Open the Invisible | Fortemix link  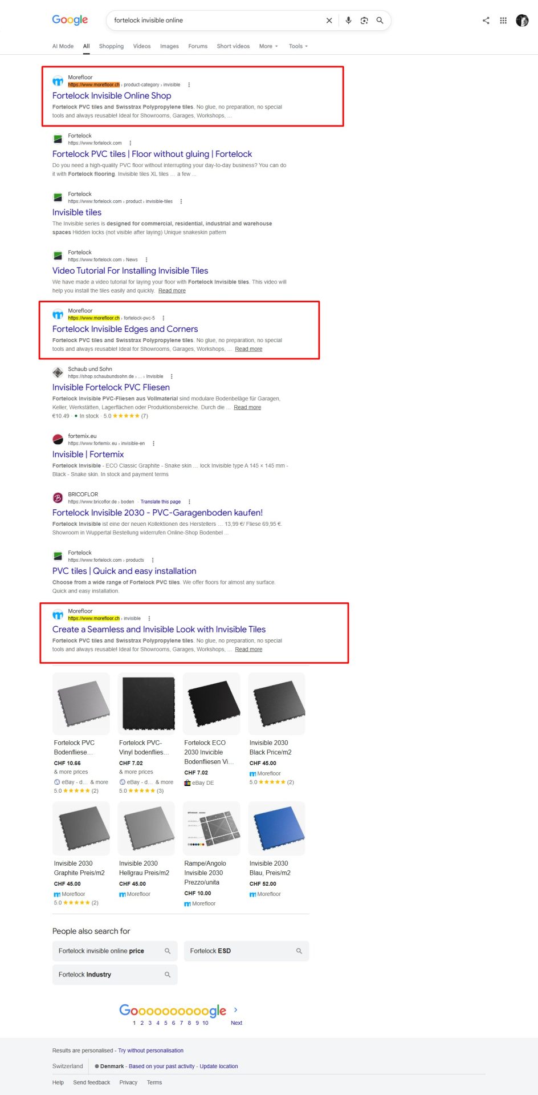click(88, 455)
